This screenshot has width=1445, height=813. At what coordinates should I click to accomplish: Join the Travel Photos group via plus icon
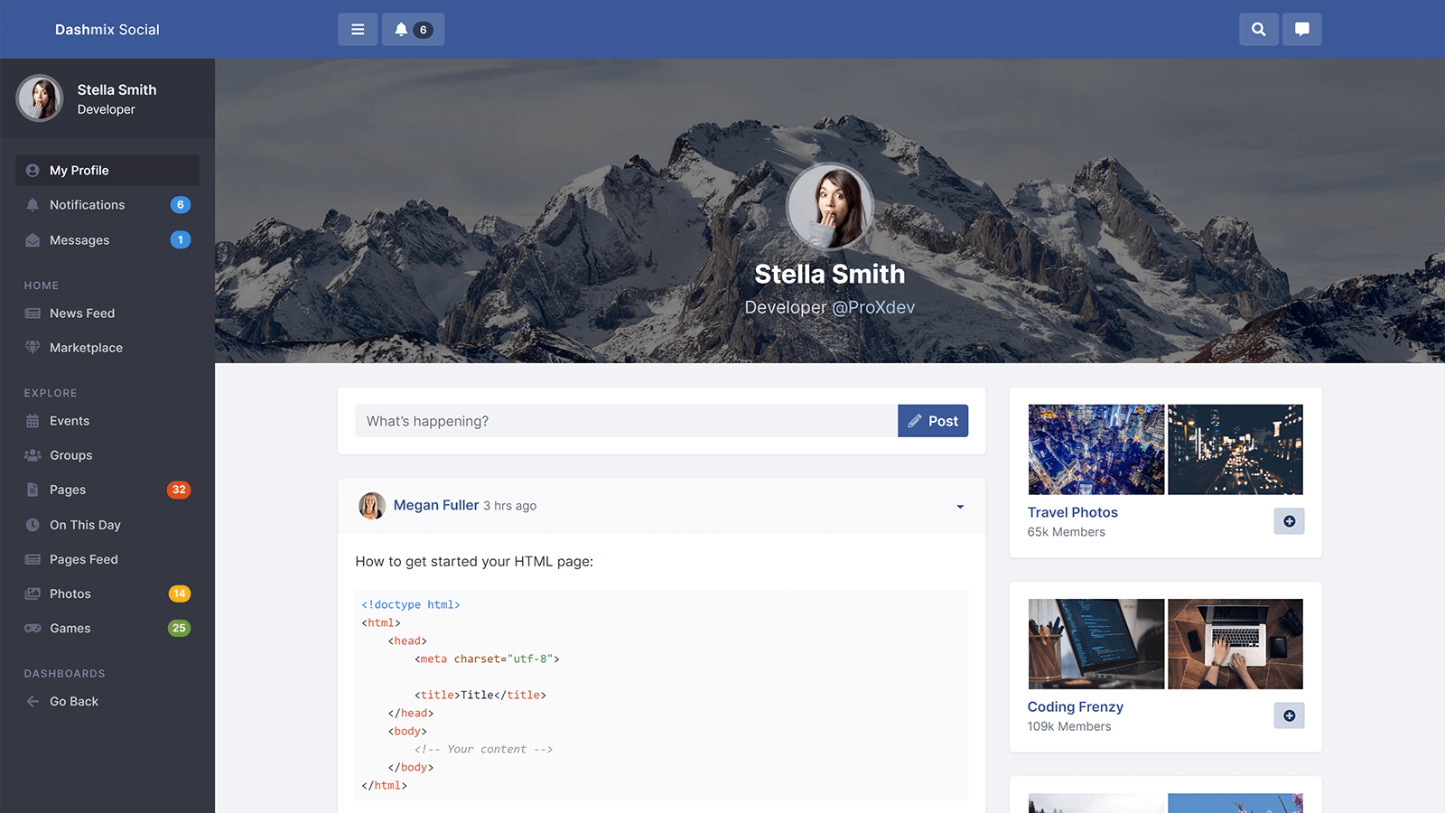click(x=1289, y=521)
